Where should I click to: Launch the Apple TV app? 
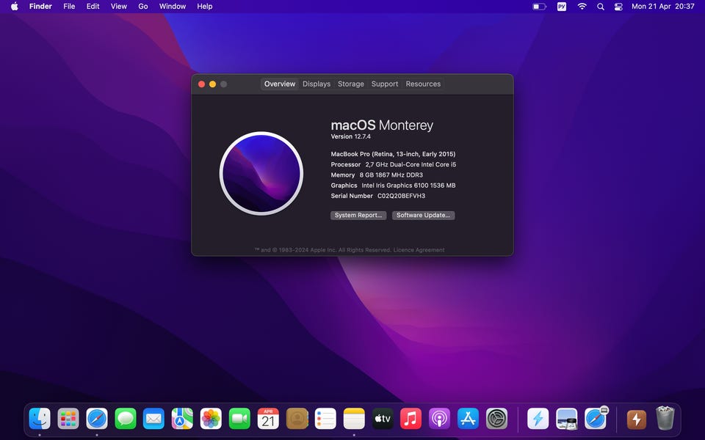[x=382, y=419]
